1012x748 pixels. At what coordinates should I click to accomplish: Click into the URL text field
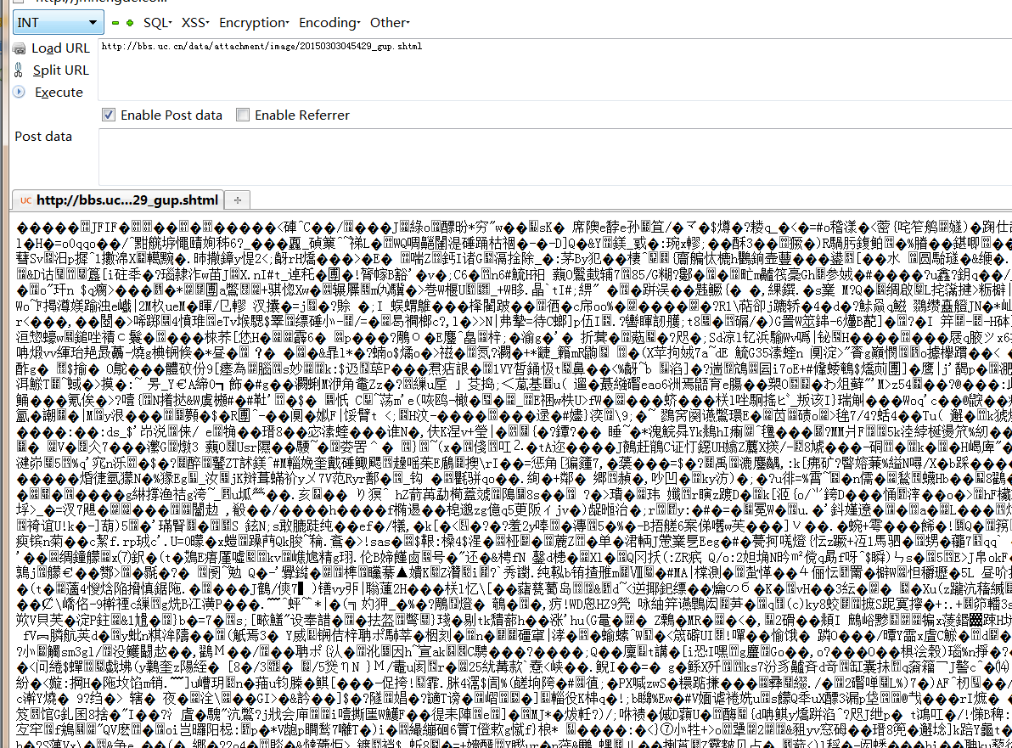coord(554,69)
